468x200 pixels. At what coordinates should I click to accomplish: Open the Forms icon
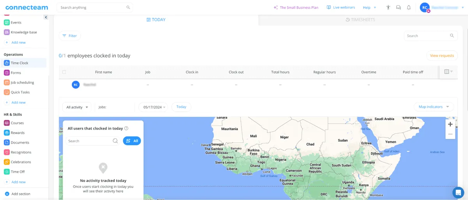point(7,73)
